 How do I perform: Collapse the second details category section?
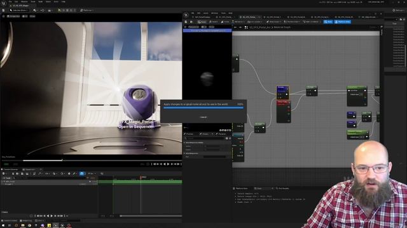(x=184, y=153)
